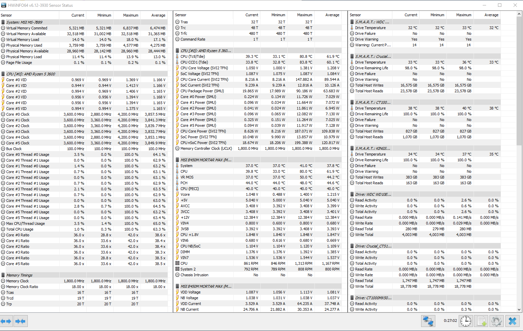523x331 pixels.
Task: Select the Trcd timing row
Action: (84, 298)
